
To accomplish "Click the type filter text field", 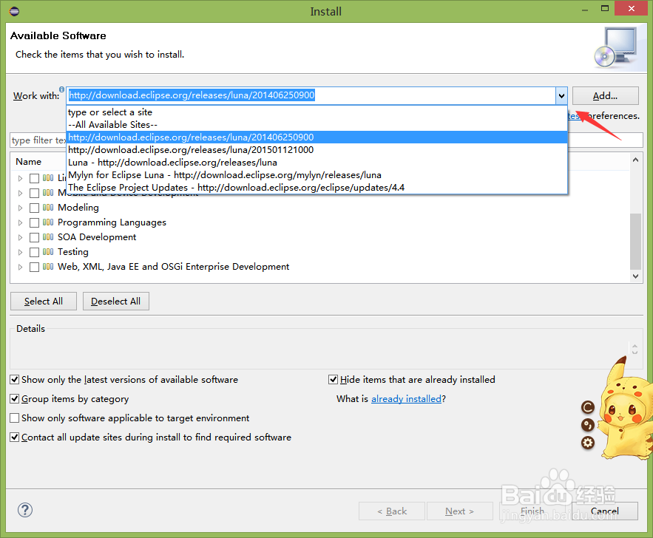I will pos(38,140).
